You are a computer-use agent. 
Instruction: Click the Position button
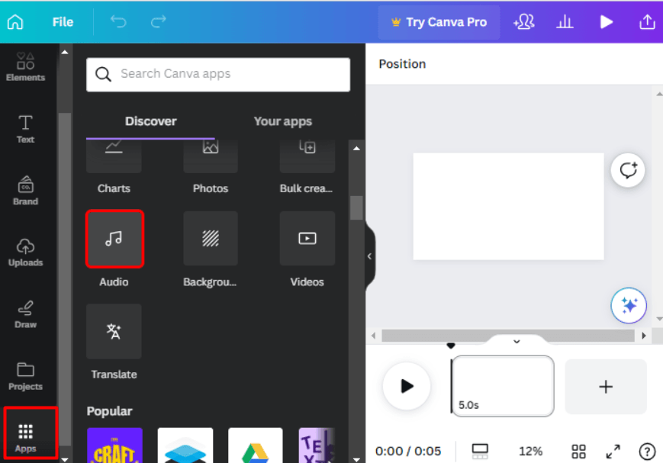(402, 64)
